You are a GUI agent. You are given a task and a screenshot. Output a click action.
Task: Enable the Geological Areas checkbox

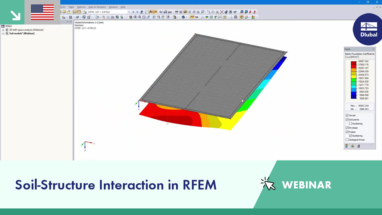(x=347, y=140)
